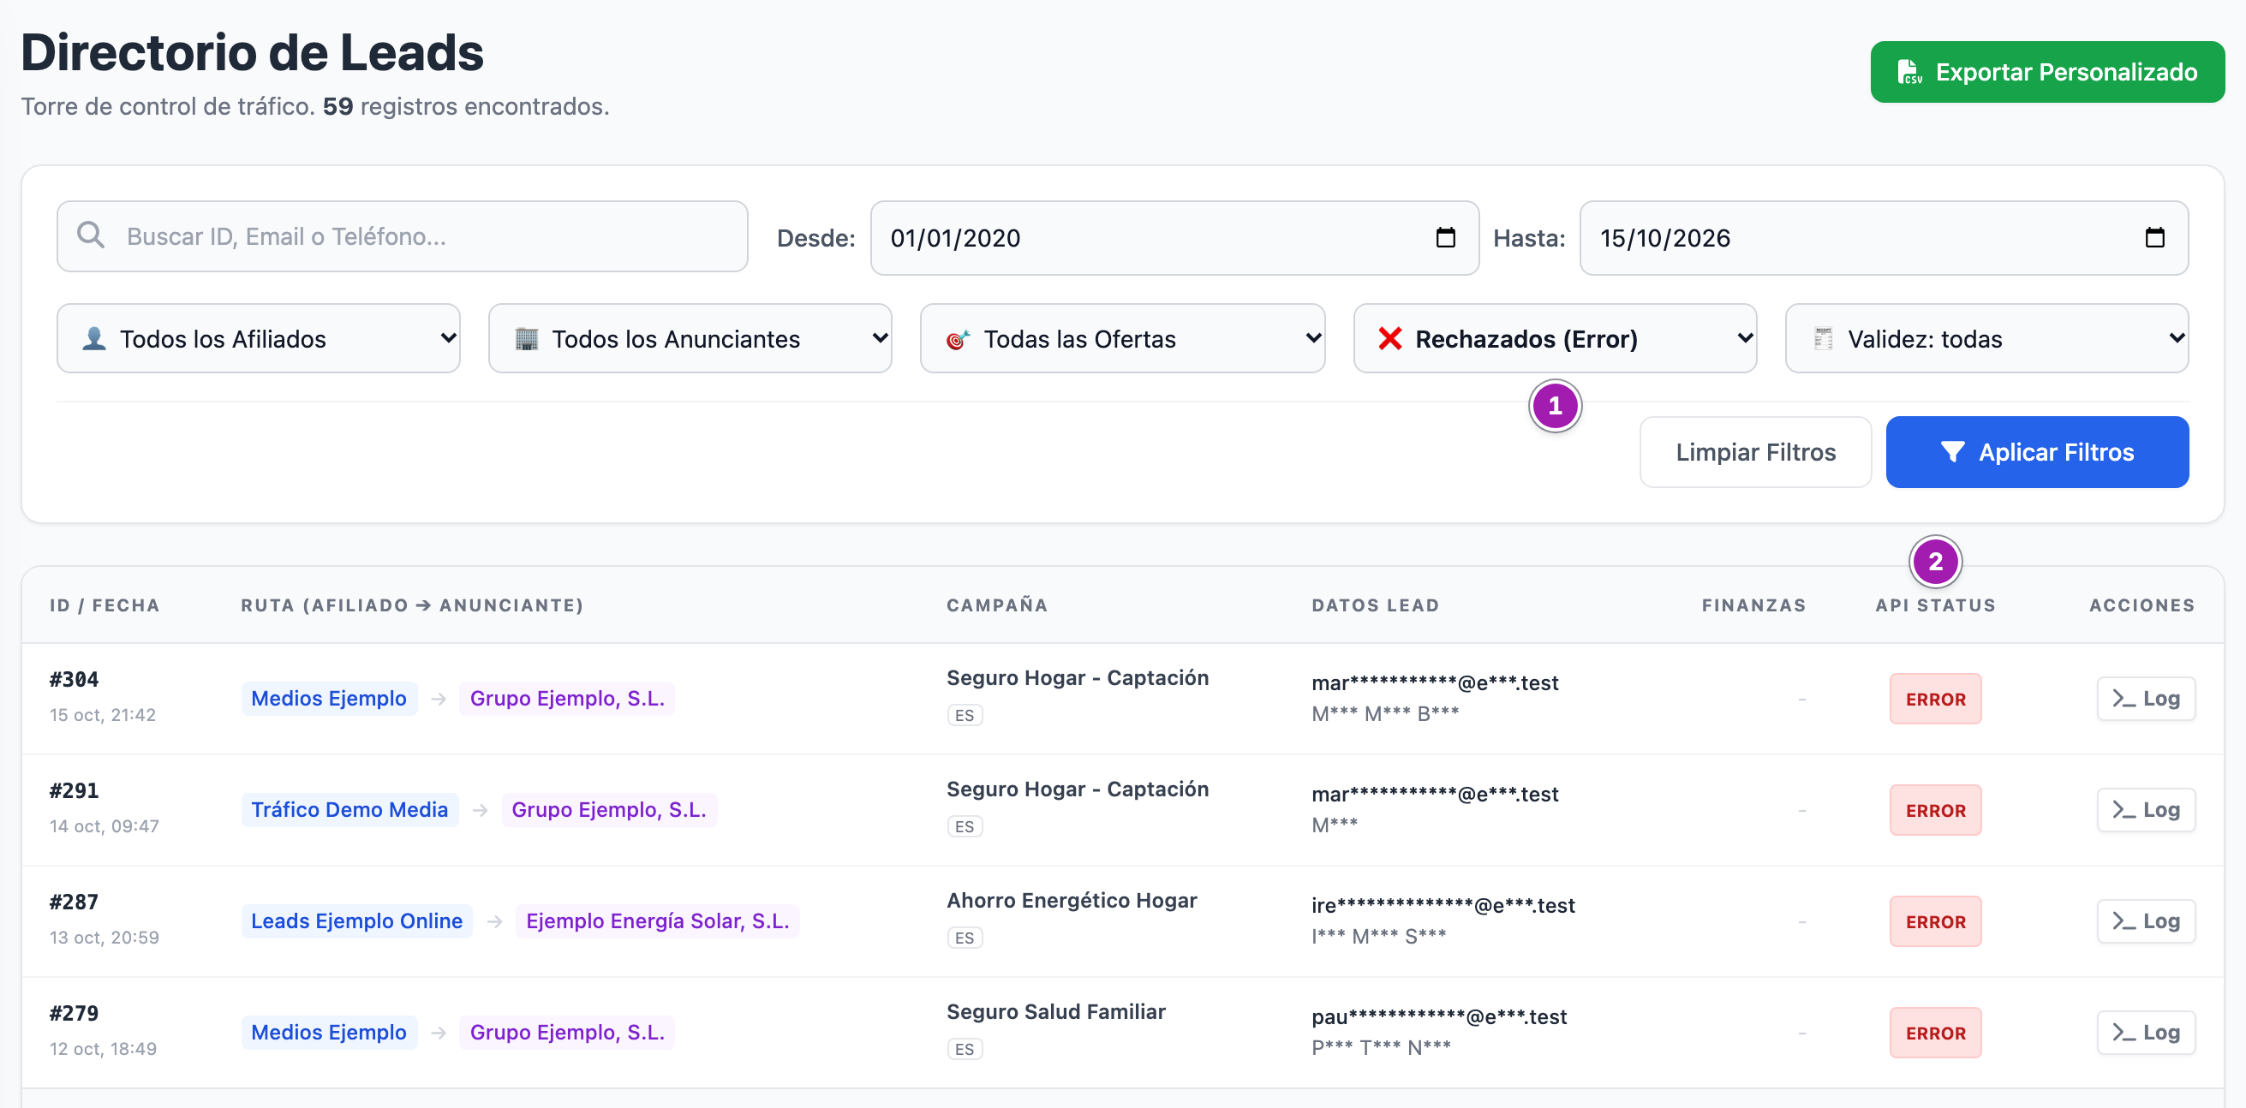The width and height of the screenshot is (2246, 1108).
Task: Click the Limpiar Filtros button
Action: [x=1755, y=451]
